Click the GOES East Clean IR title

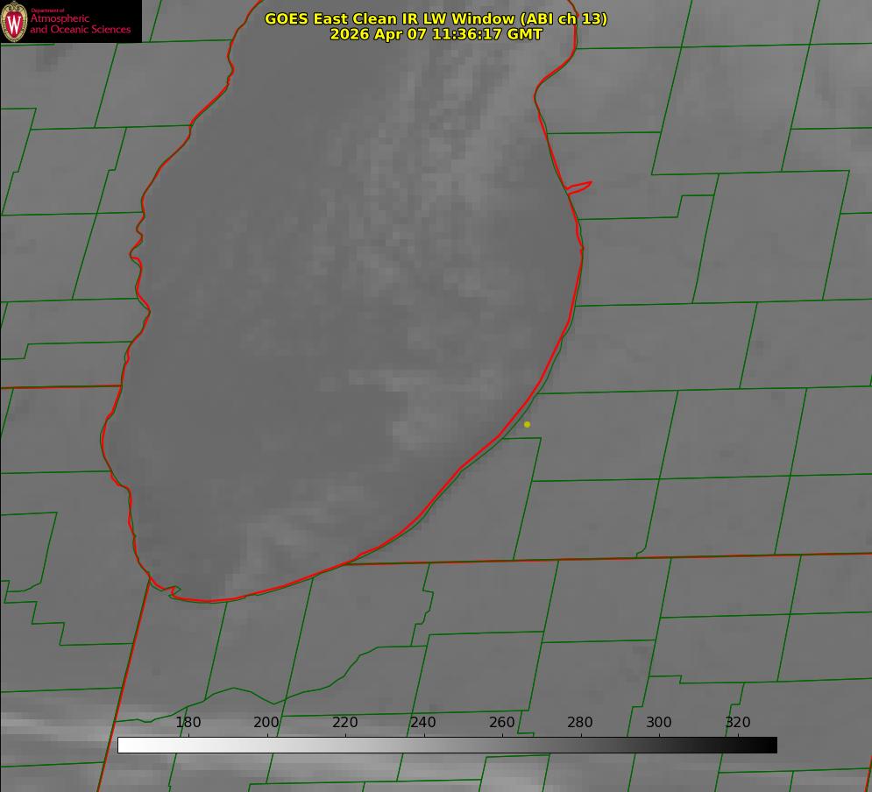click(436, 18)
